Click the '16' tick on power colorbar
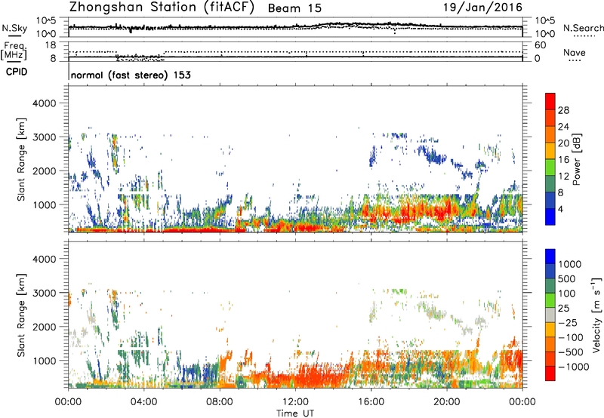This screenshot has height=418, width=604. tap(563, 160)
